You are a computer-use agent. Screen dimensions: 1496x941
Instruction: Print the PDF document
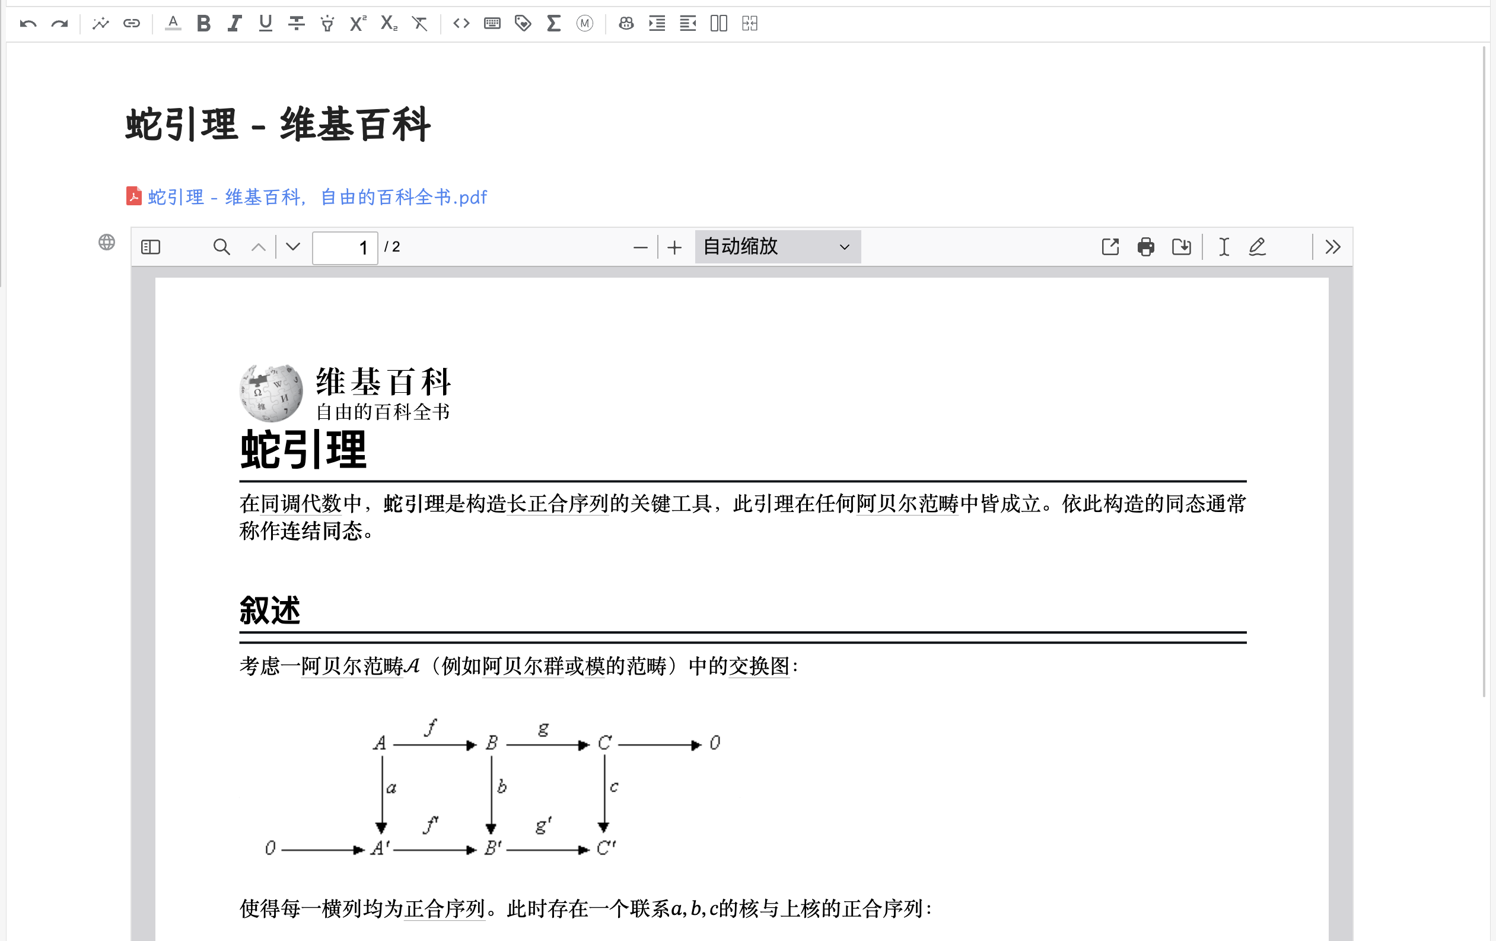(x=1145, y=247)
